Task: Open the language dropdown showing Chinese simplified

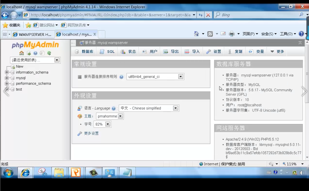Action: coord(149,108)
